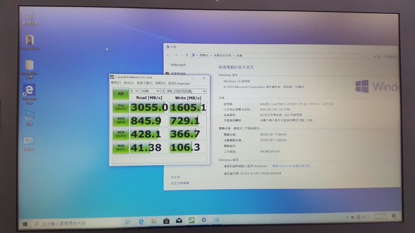The image size is (415, 233).
Task: Expand address bar history dropdown
Action: coord(375,56)
